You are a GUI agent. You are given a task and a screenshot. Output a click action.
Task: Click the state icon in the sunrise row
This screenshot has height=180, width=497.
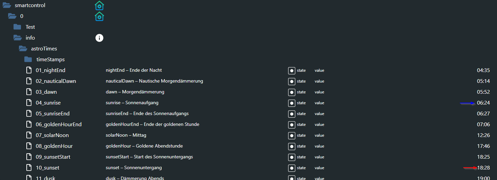pyautogui.click(x=292, y=103)
